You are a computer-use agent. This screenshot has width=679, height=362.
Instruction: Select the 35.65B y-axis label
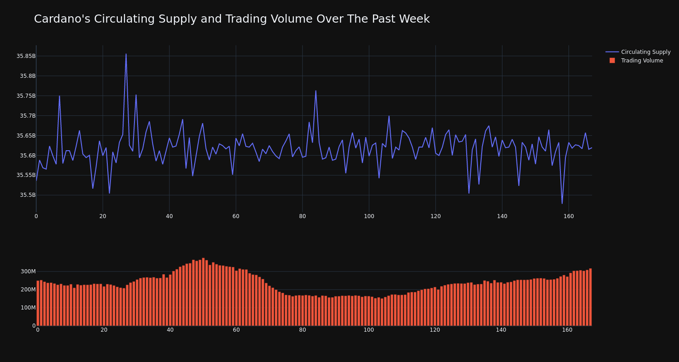coord(26,136)
